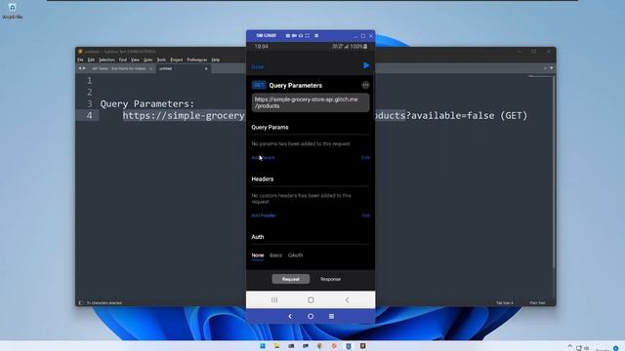Click mirror window's blue bar back arrow
The image size is (625, 351).
[x=290, y=316]
